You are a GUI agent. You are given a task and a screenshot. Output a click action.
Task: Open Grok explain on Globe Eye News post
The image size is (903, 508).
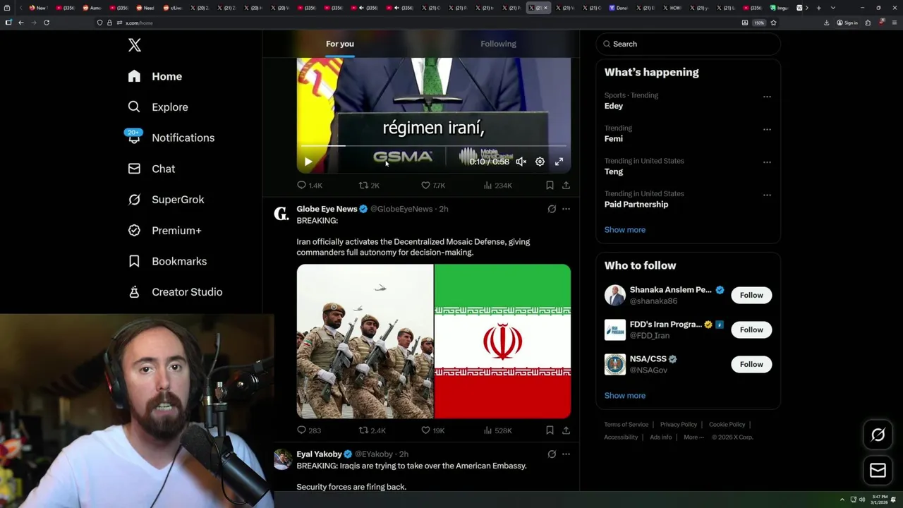coord(552,209)
